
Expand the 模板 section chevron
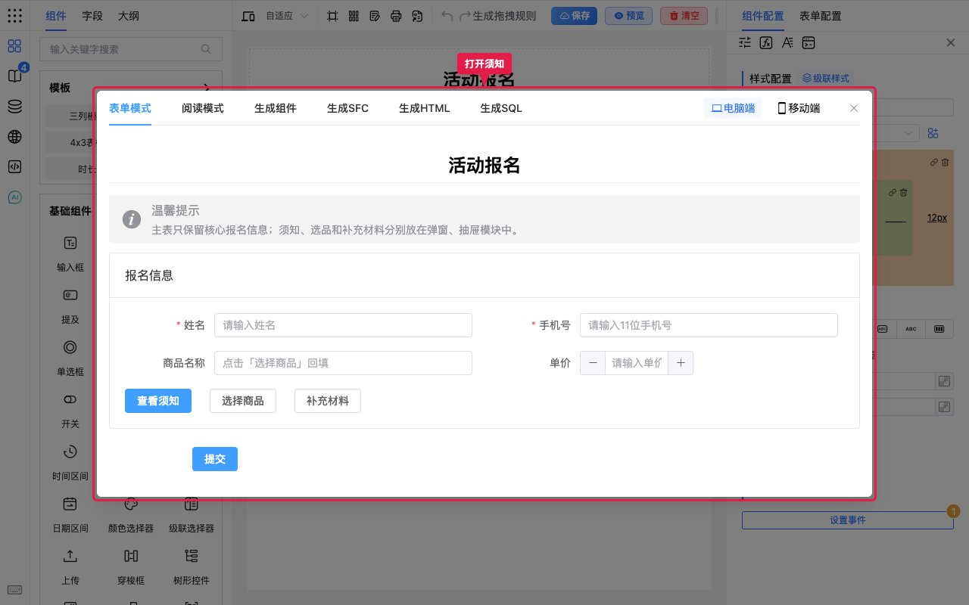click(207, 88)
